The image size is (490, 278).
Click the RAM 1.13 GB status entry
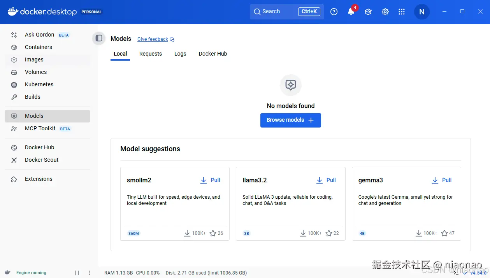click(119, 273)
